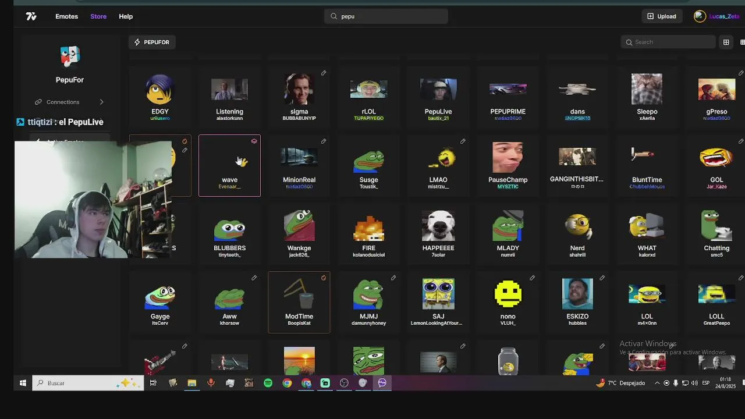Open the PauseChamp emote
Screen dimensions: 745x419
click(508, 165)
